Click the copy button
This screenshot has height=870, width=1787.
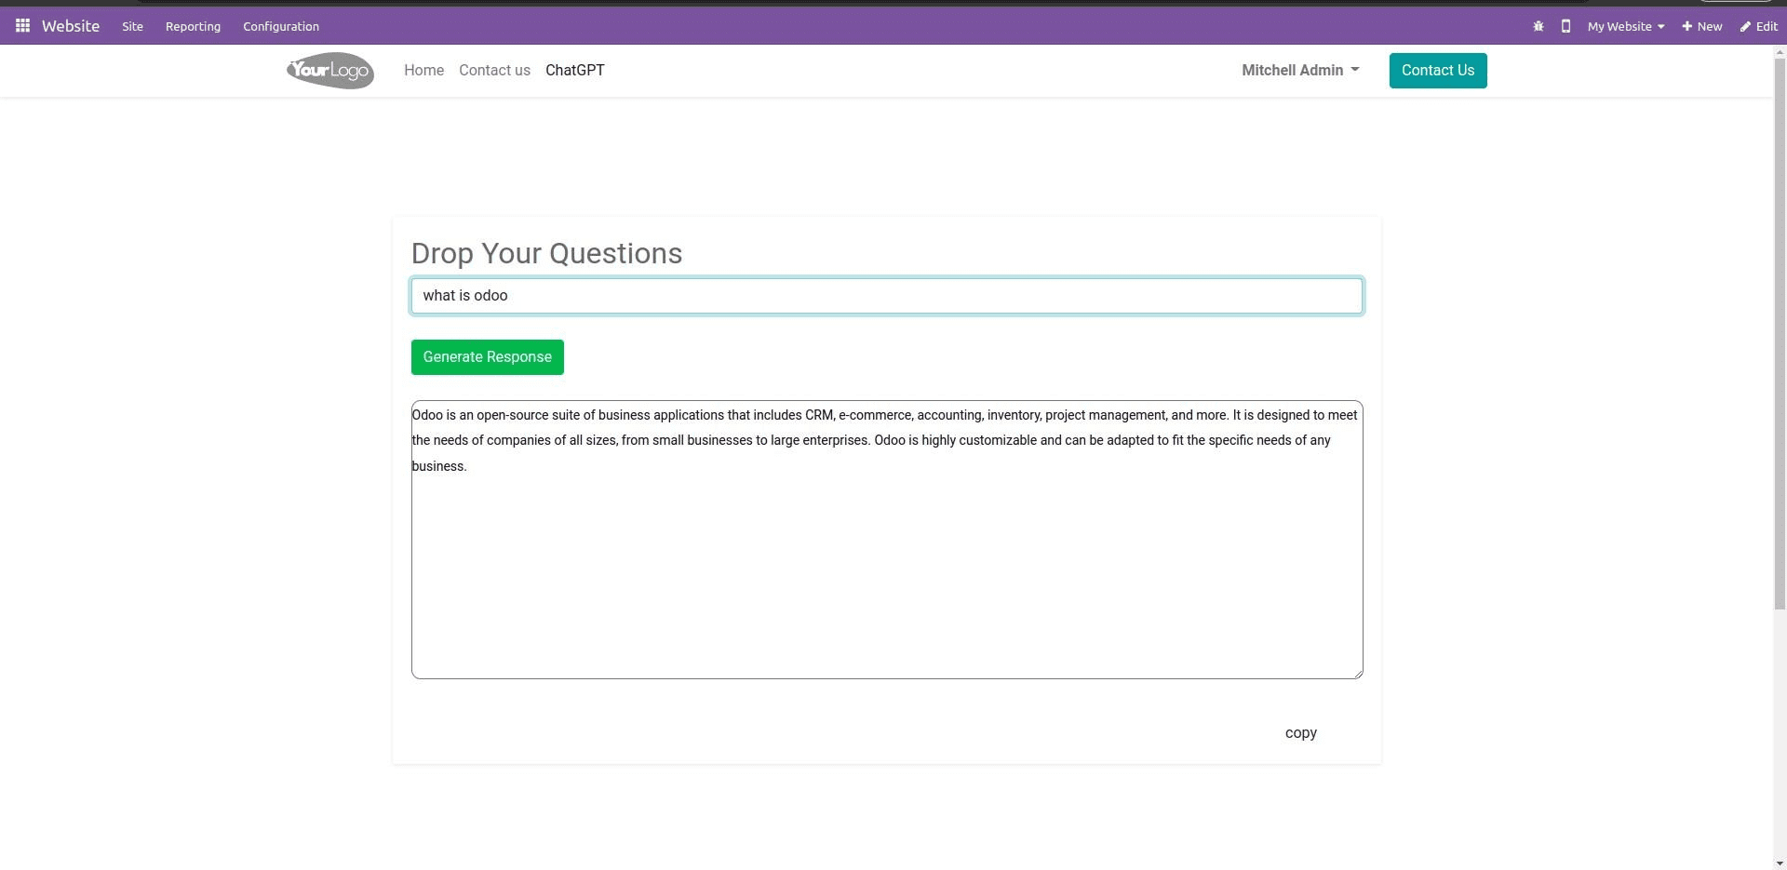(x=1300, y=733)
